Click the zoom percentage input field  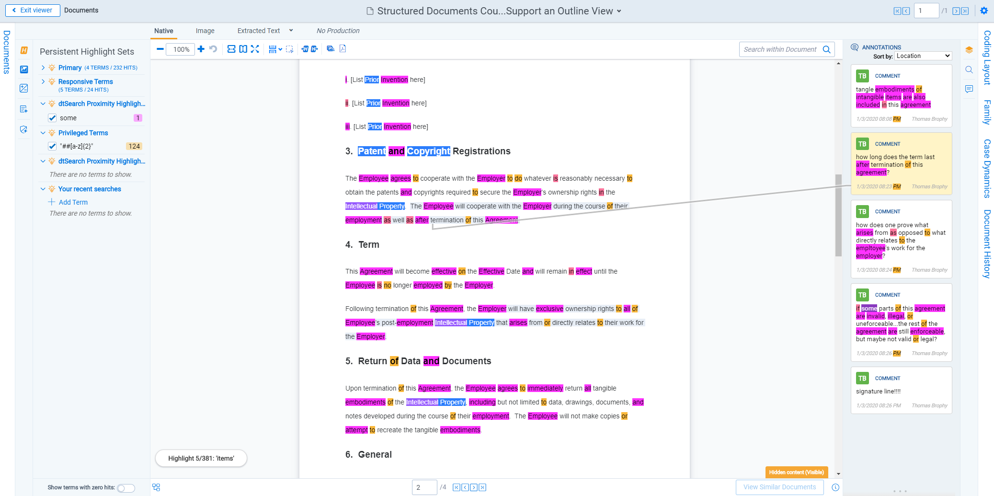(181, 49)
